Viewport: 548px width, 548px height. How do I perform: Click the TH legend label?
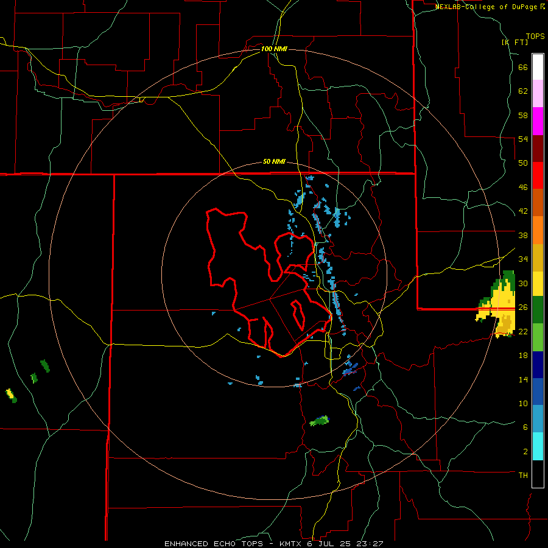[523, 475]
